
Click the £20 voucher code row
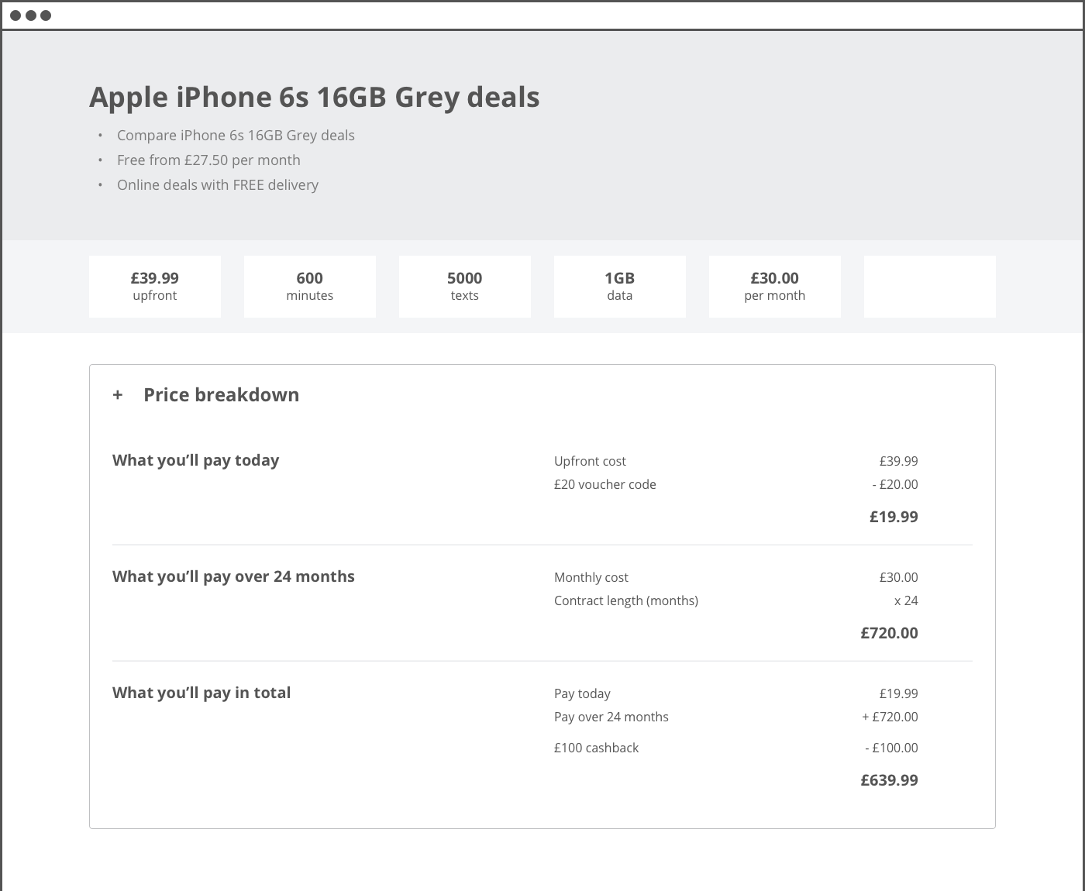tap(605, 484)
